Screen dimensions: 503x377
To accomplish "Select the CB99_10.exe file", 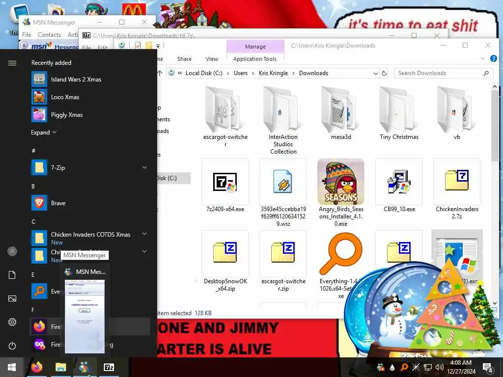I will (x=399, y=186).
